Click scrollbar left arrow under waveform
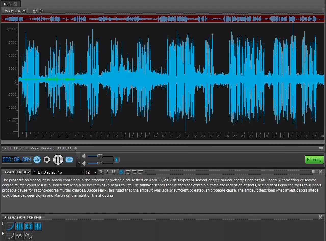This screenshot has height=241, width=326. point(3,142)
